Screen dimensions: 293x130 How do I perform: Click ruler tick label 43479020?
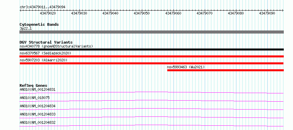pos(48,14)
